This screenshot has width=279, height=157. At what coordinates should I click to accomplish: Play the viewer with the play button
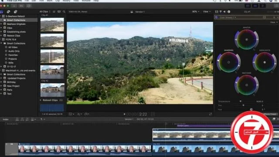[x=124, y=114]
